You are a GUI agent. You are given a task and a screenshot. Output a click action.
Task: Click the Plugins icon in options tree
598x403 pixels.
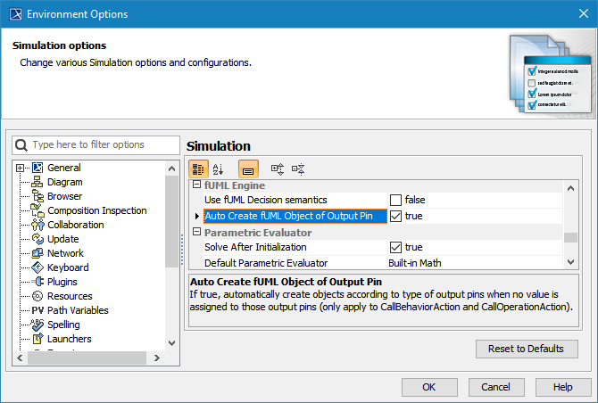[x=37, y=282]
